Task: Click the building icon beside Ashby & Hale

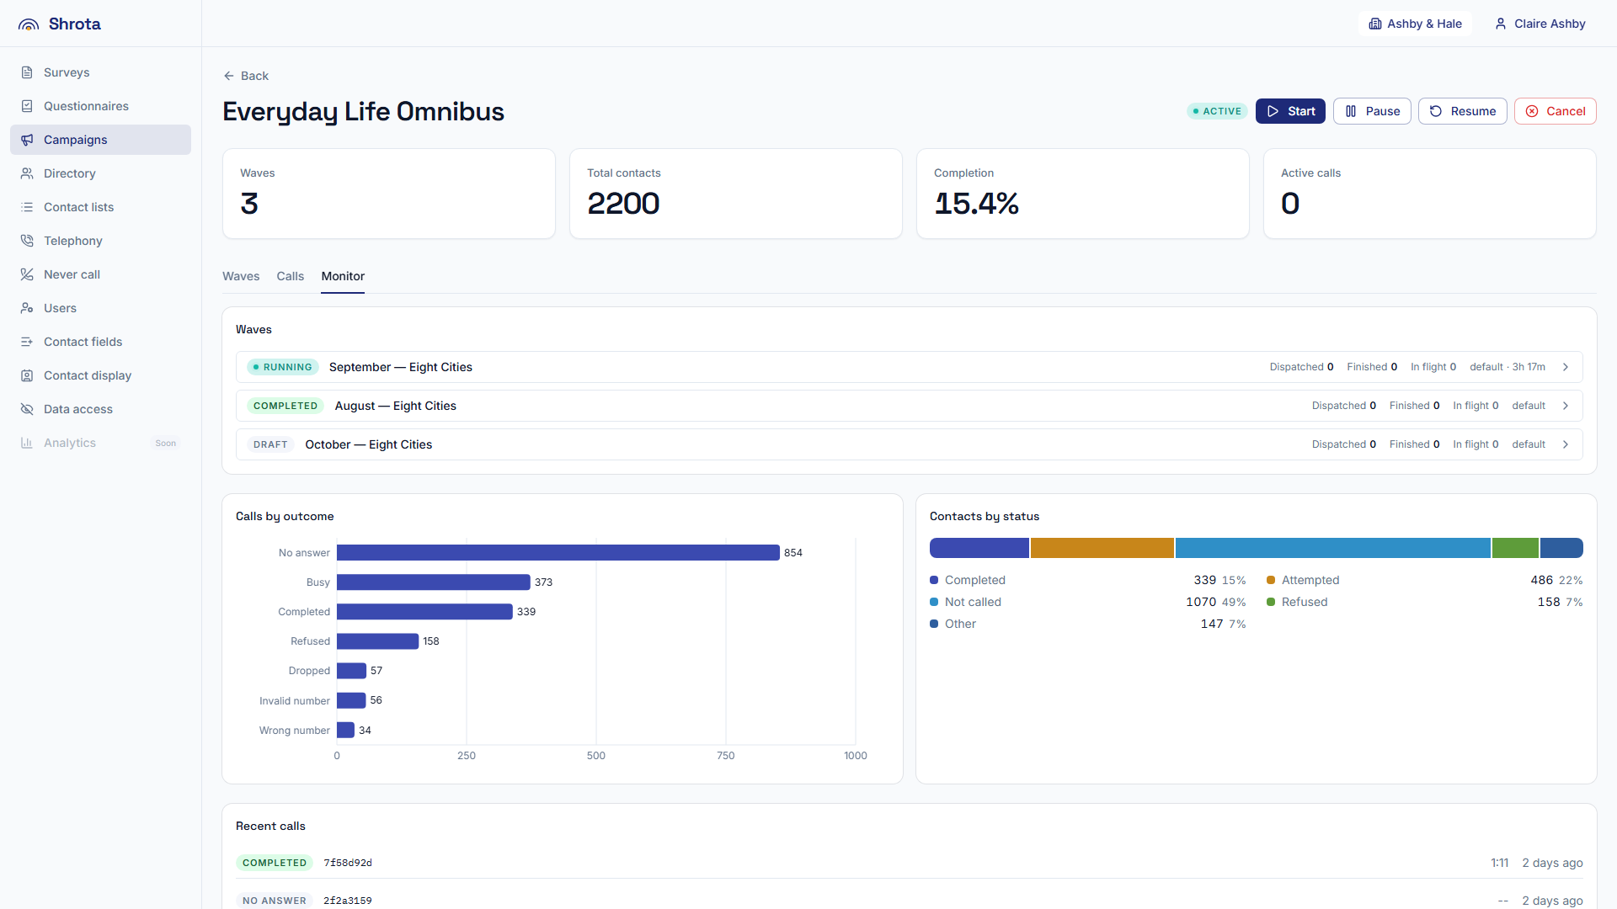Action: point(1375,24)
